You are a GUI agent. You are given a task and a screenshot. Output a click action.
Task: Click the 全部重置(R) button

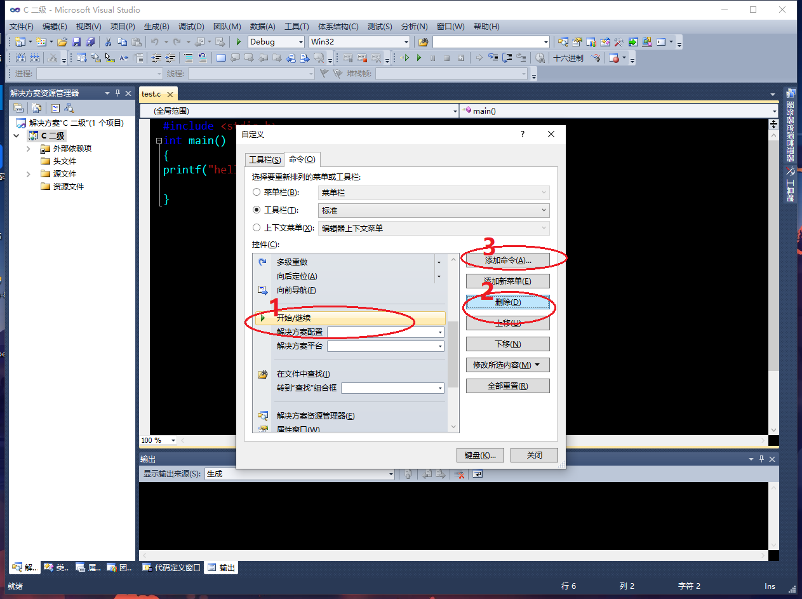[507, 386]
